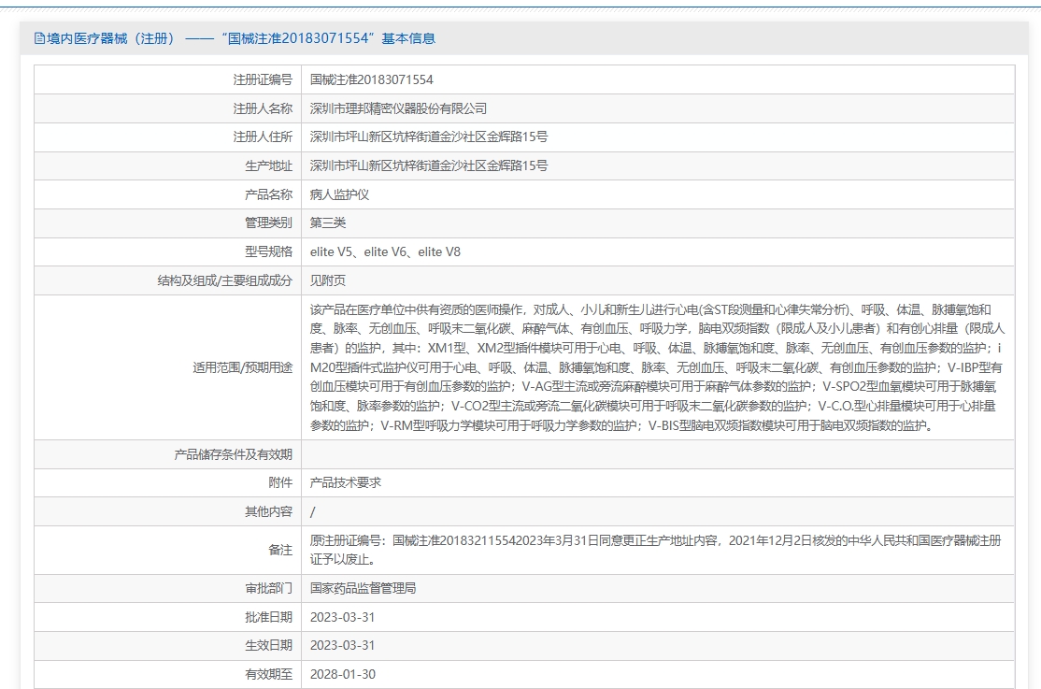Click the 有效期至 label
This screenshot has height=689, width=1041.
(x=269, y=674)
